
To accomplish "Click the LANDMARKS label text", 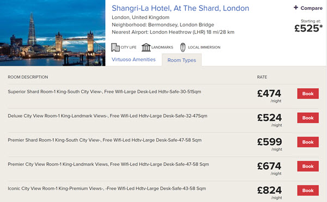I will click(162, 47).
